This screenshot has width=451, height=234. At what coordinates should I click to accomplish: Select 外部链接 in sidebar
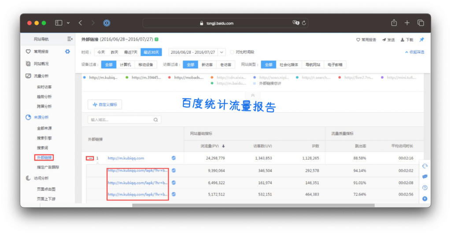[44, 157]
